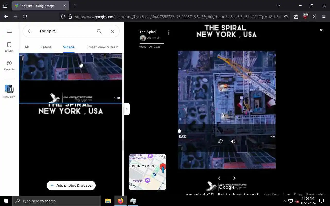This screenshot has height=206, width=330.
Task: Open a new browser tab
Action: tap(75, 6)
